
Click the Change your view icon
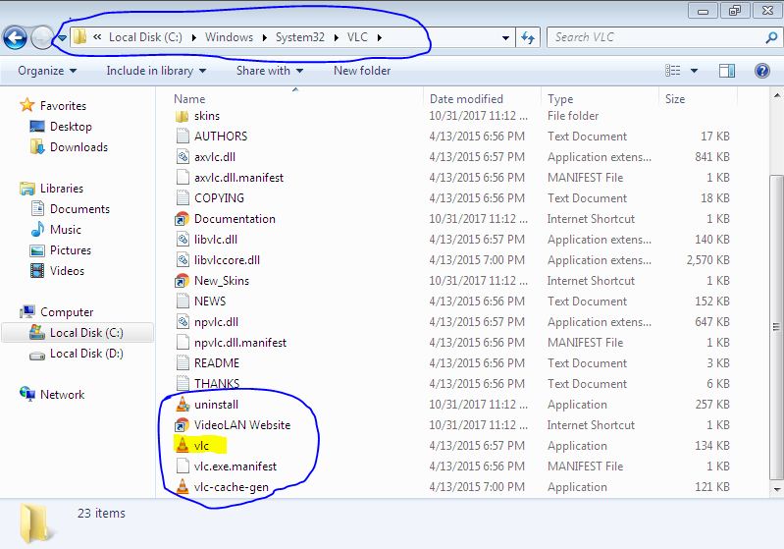point(673,71)
